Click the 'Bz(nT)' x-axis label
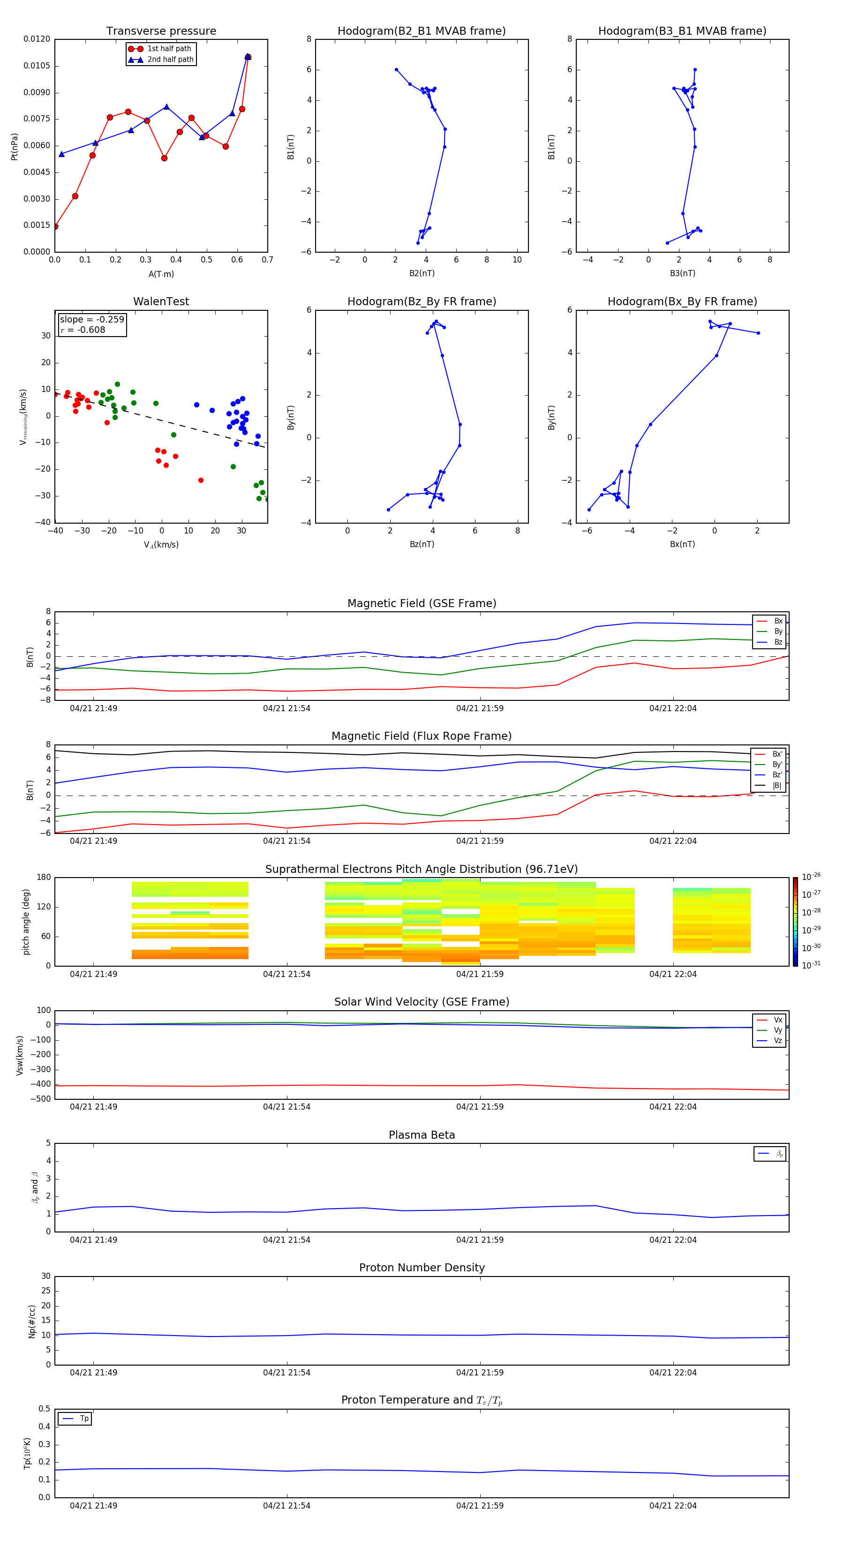Image resolution: width=844 pixels, height=1547 pixels. click(x=422, y=544)
